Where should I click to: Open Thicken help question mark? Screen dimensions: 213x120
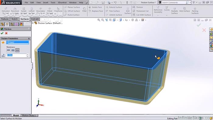pos(29,29)
